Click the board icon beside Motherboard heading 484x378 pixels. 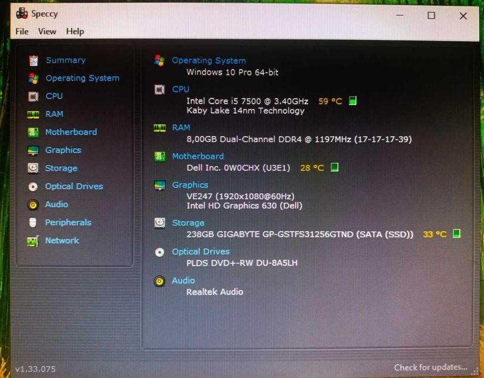click(x=159, y=157)
